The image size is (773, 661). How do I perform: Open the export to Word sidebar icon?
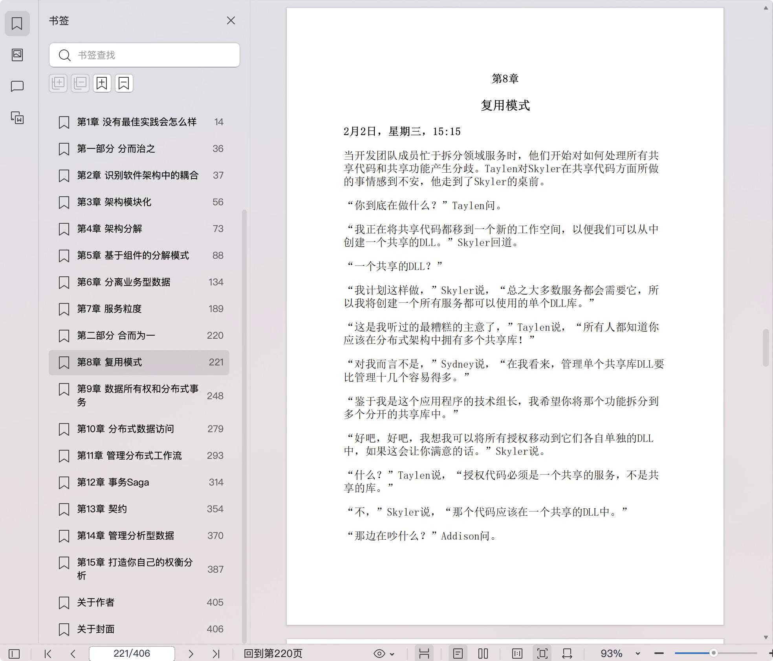(x=17, y=118)
